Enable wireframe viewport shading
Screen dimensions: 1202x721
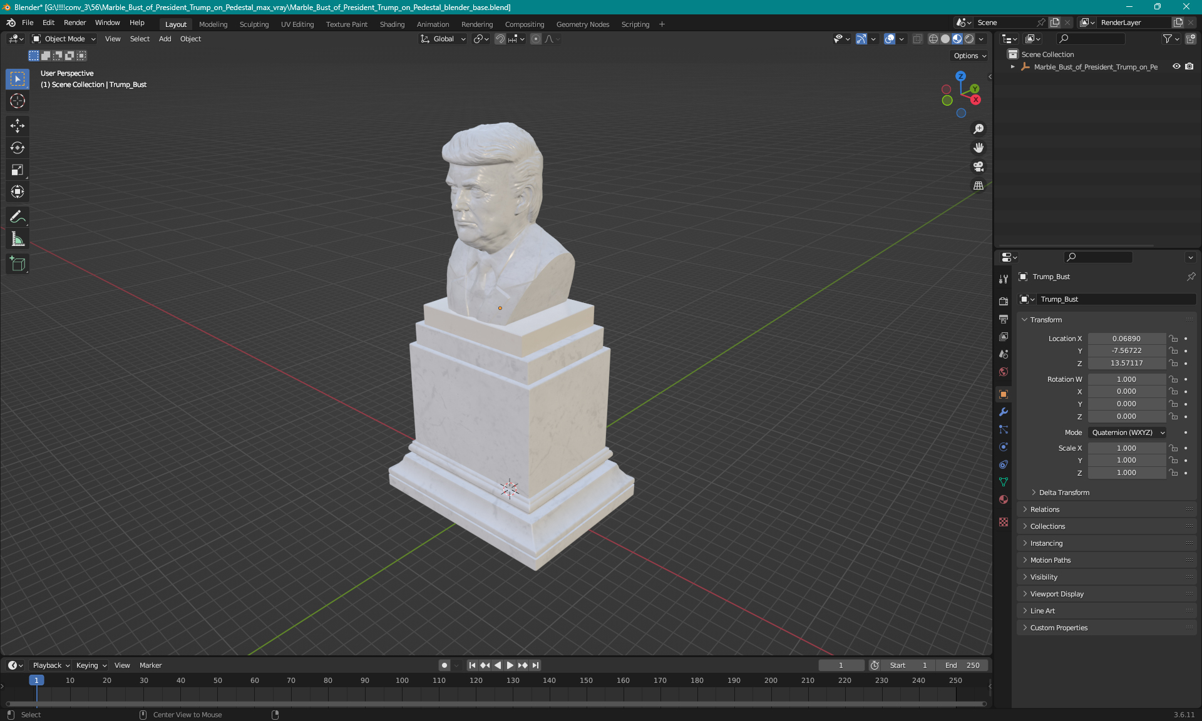[x=933, y=39]
